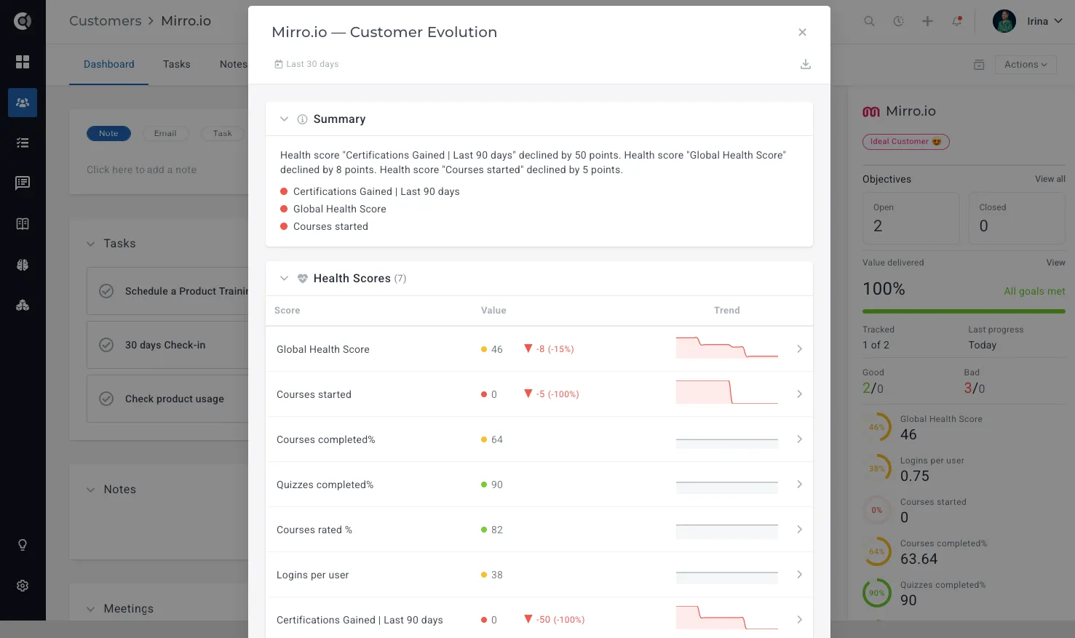
Task: Open the Irina user menu
Action: (x=1028, y=21)
